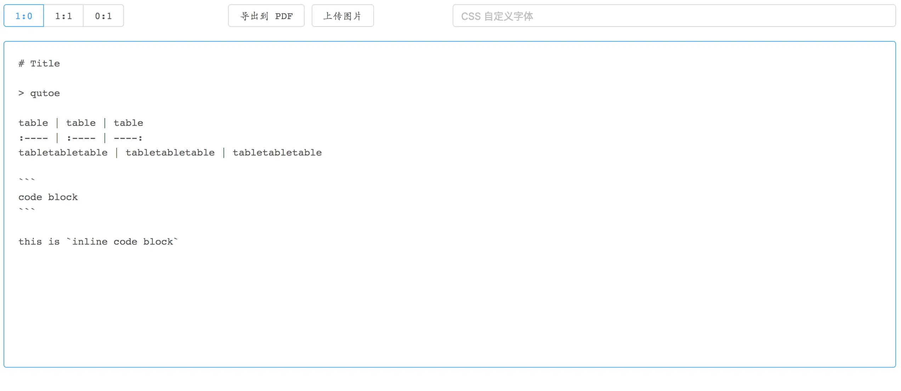This screenshot has width=901, height=391.
Task: Click the 导出到 PDF export button
Action: (266, 16)
